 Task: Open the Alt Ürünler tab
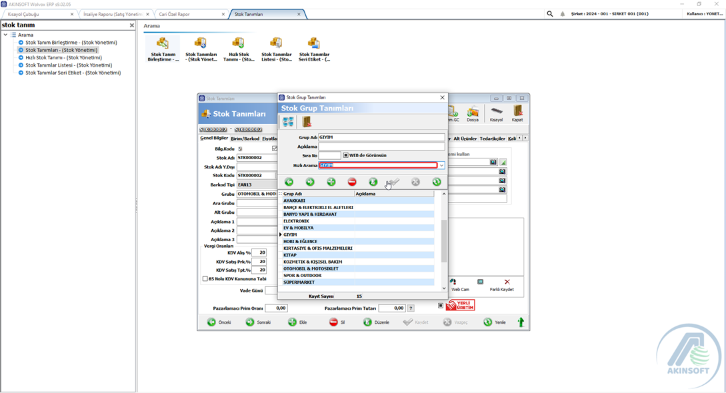tap(465, 139)
